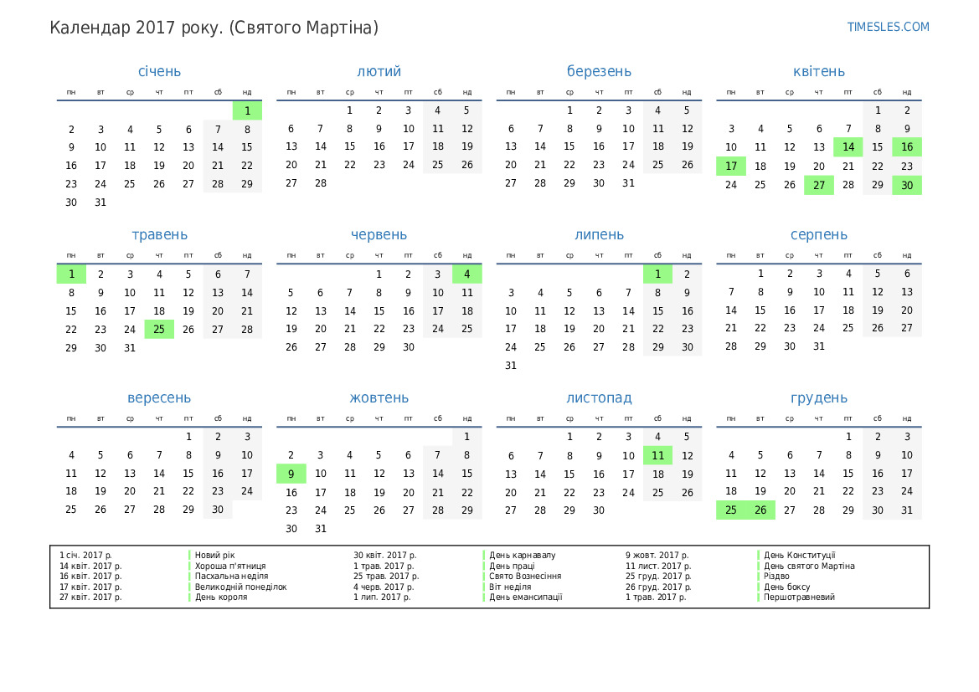Click highlighted 26 in грудень
Screen dimensions: 979x692
(760, 510)
